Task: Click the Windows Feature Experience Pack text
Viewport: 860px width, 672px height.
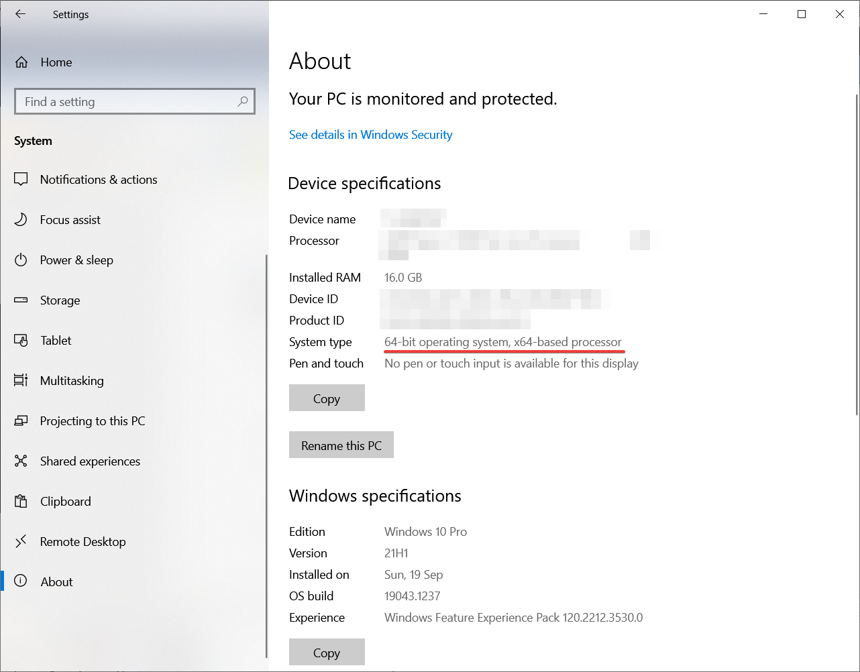Action: tap(513, 618)
